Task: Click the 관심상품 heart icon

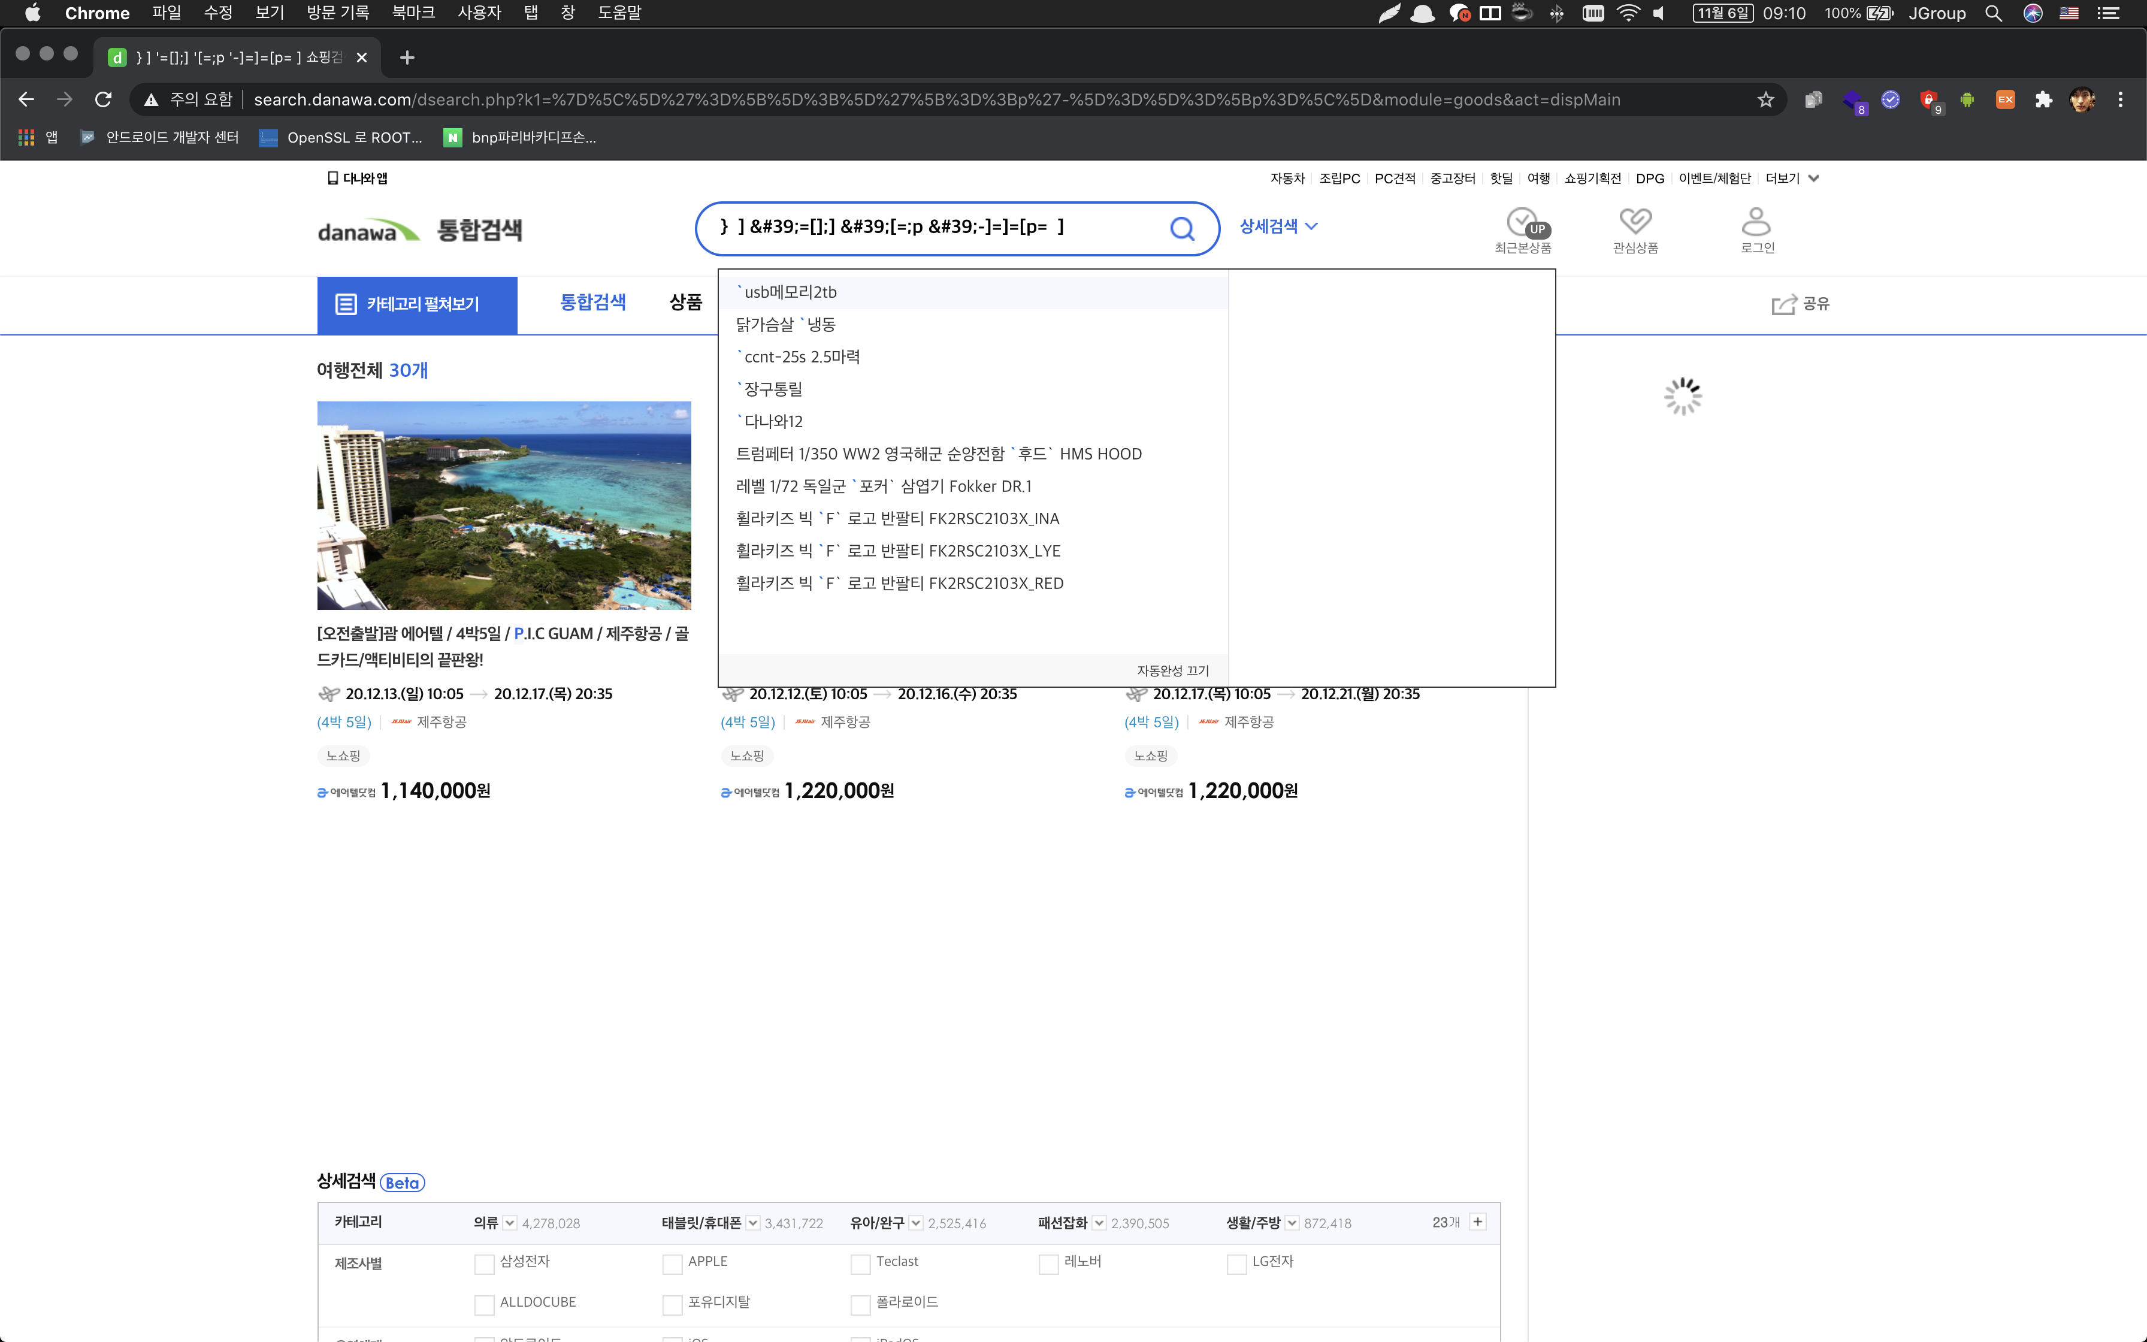Action: (1635, 221)
